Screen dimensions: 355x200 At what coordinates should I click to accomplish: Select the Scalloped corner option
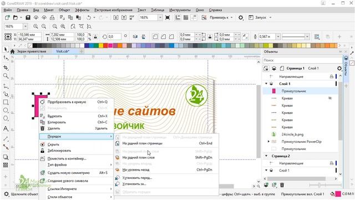[164, 37]
